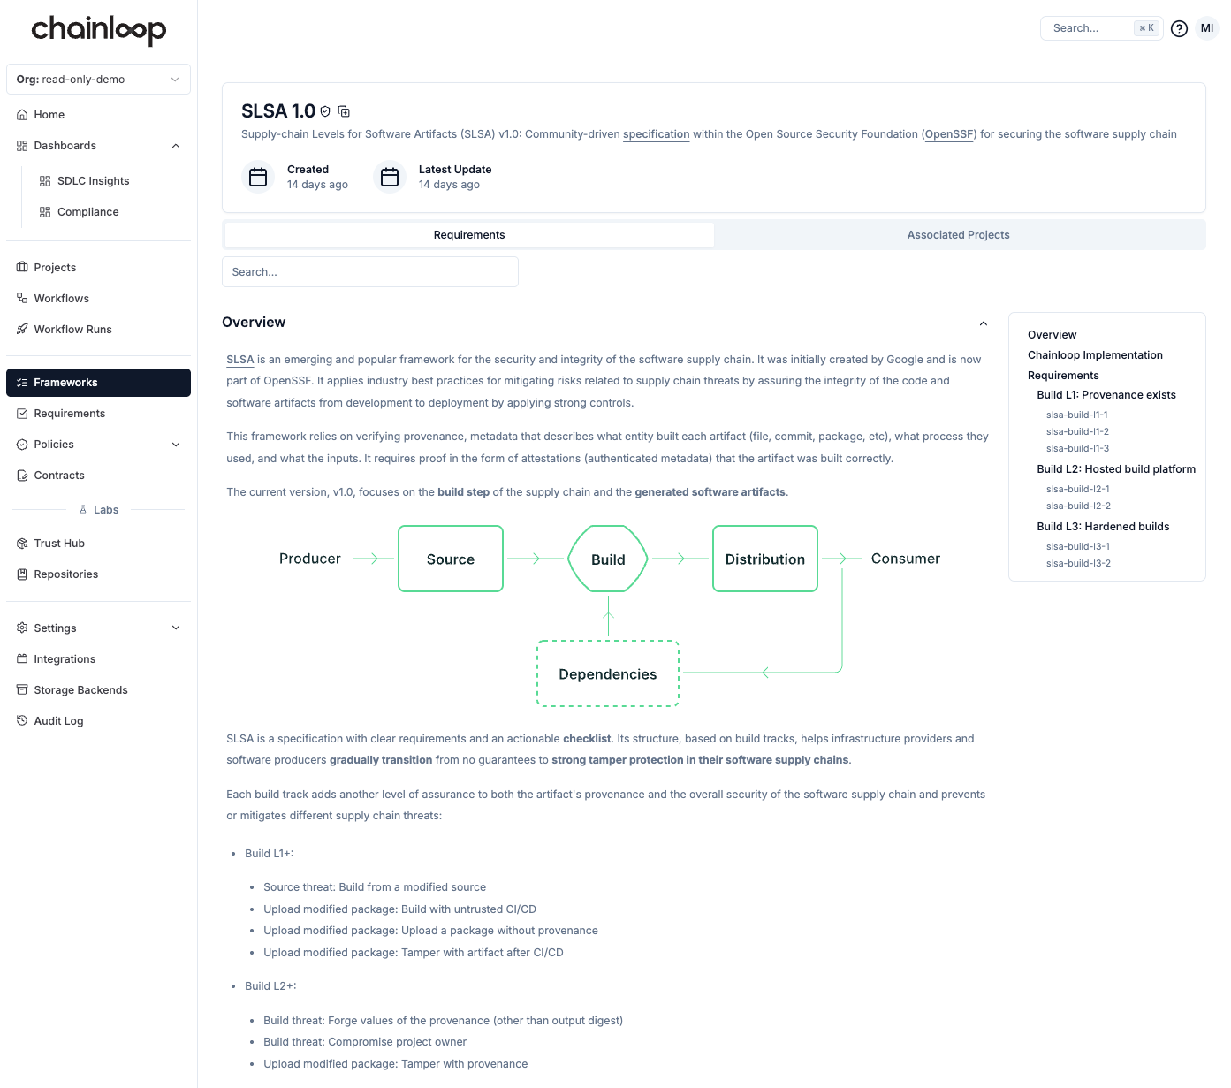Expand the Settings sidebar group
This screenshot has height=1088, width=1231.
pos(175,628)
